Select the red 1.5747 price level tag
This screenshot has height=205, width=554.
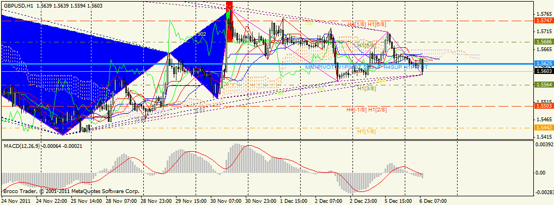point(542,21)
